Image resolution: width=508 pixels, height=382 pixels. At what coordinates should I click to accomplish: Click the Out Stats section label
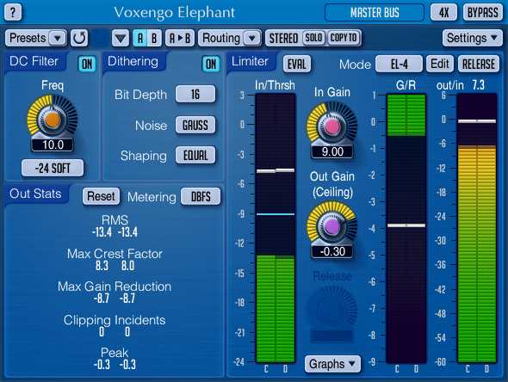point(35,194)
